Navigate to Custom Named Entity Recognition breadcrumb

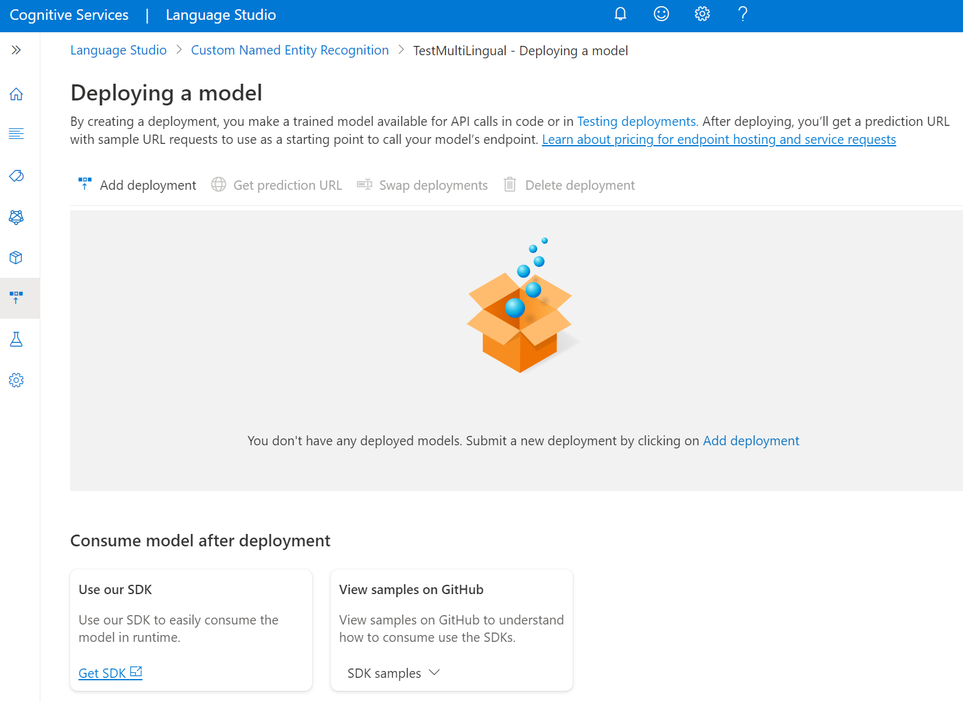pyautogui.click(x=290, y=50)
